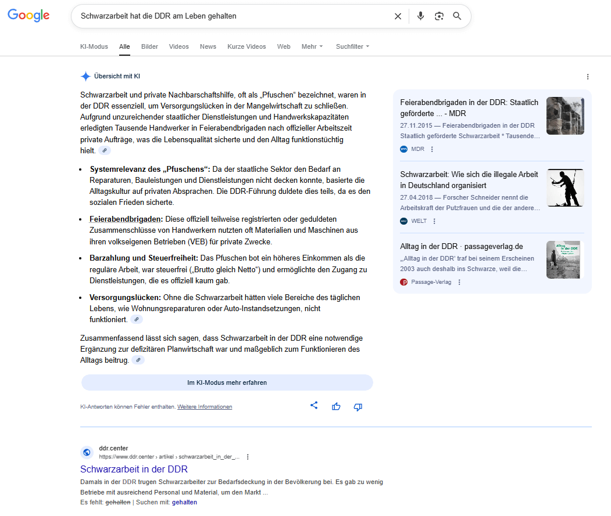Clear the search box with X icon

coord(398,16)
